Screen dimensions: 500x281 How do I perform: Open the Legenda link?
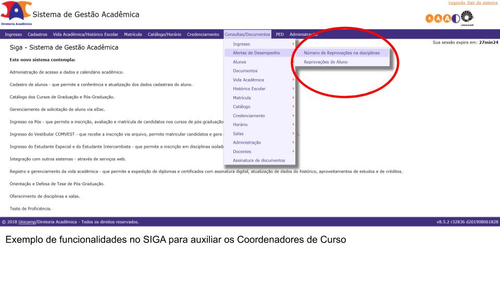tap(458, 3)
